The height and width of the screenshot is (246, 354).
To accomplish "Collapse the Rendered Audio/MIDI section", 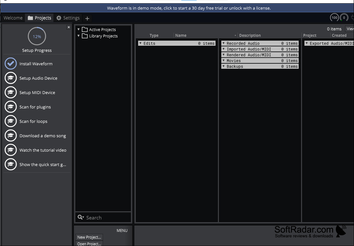I will tap(224, 55).
